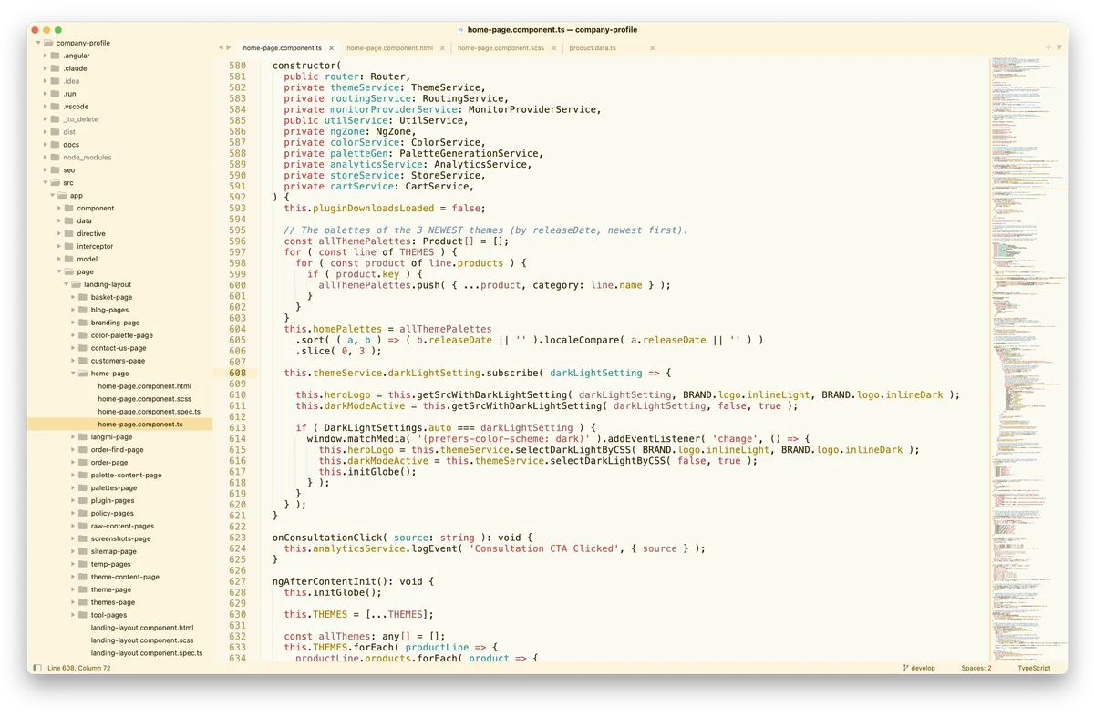Image resolution: width=1094 pixels, height=717 pixels.
Task: Click the model folder icon
Action: (68, 259)
